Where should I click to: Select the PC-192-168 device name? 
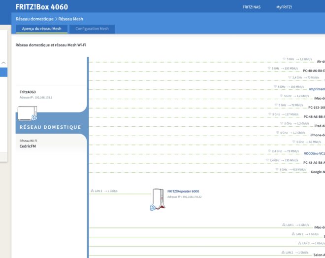click(317, 108)
